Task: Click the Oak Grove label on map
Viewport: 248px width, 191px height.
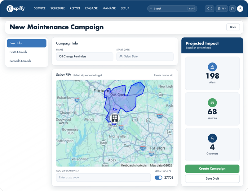Action: click(118, 95)
